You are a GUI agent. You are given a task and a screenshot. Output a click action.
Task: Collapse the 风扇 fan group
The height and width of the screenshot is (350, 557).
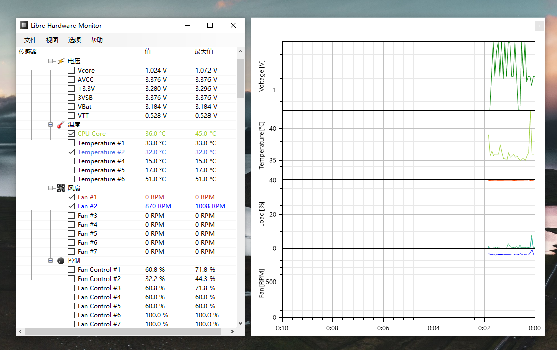point(50,188)
